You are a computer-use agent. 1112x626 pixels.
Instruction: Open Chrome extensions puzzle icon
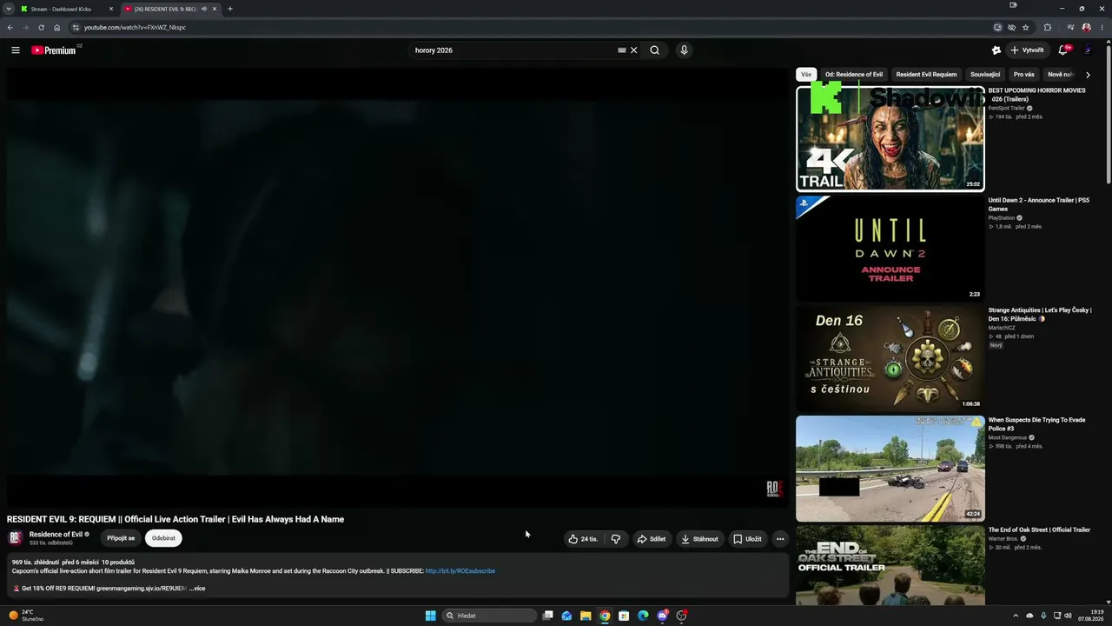[1048, 27]
